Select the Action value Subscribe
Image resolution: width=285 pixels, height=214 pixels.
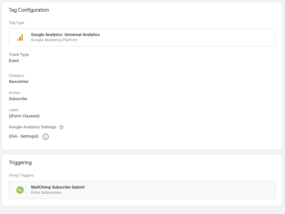[x=18, y=99]
